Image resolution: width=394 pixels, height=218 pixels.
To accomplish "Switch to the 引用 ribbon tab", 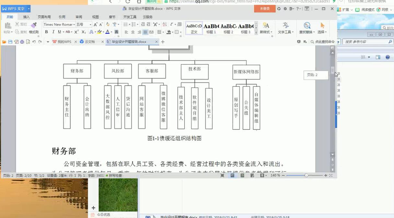I will [62, 17].
